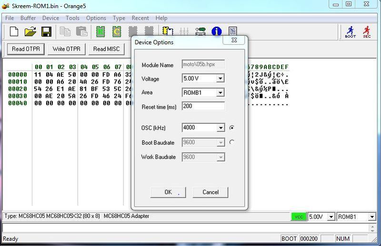Click the BOOT running man icon
Viewport: 381px width, 246px height.
(350, 32)
